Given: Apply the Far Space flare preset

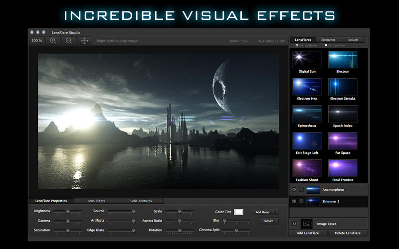Looking at the screenshot, I should click(343, 141).
